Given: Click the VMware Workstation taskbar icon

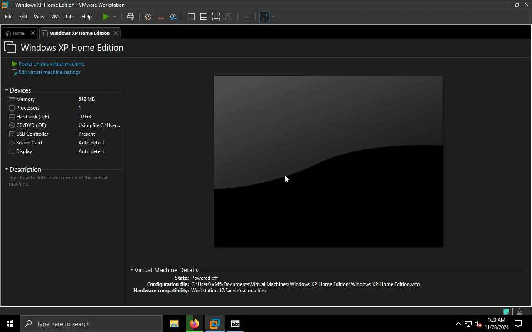Looking at the screenshot, I should coord(215,324).
